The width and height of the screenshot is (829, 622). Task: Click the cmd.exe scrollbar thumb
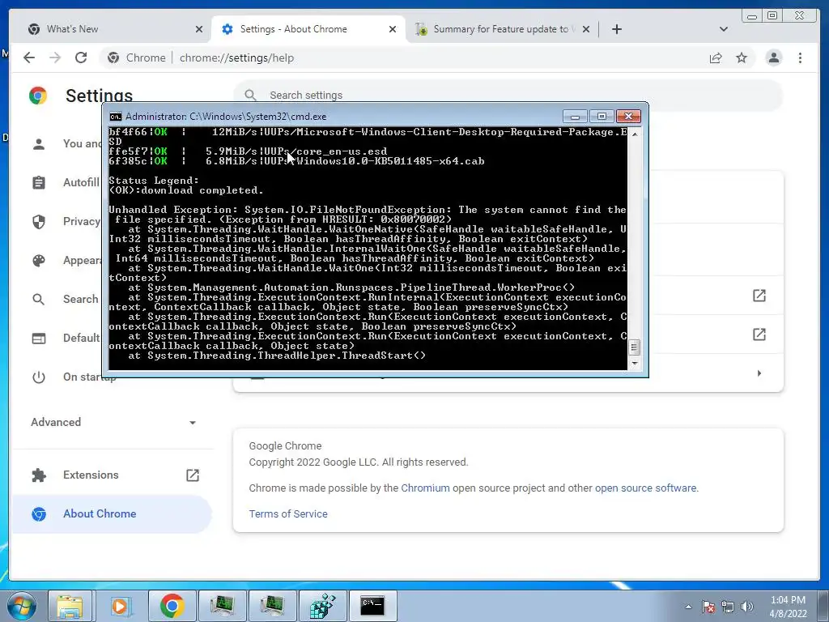635,347
